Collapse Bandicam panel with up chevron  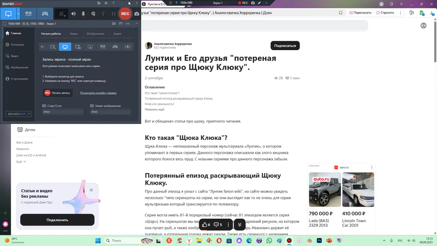[x=136, y=24]
